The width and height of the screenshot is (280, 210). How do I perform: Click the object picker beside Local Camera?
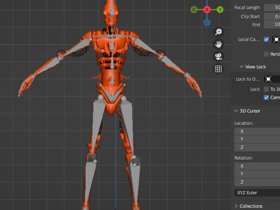pyautogui.click(x=276, y=39)
